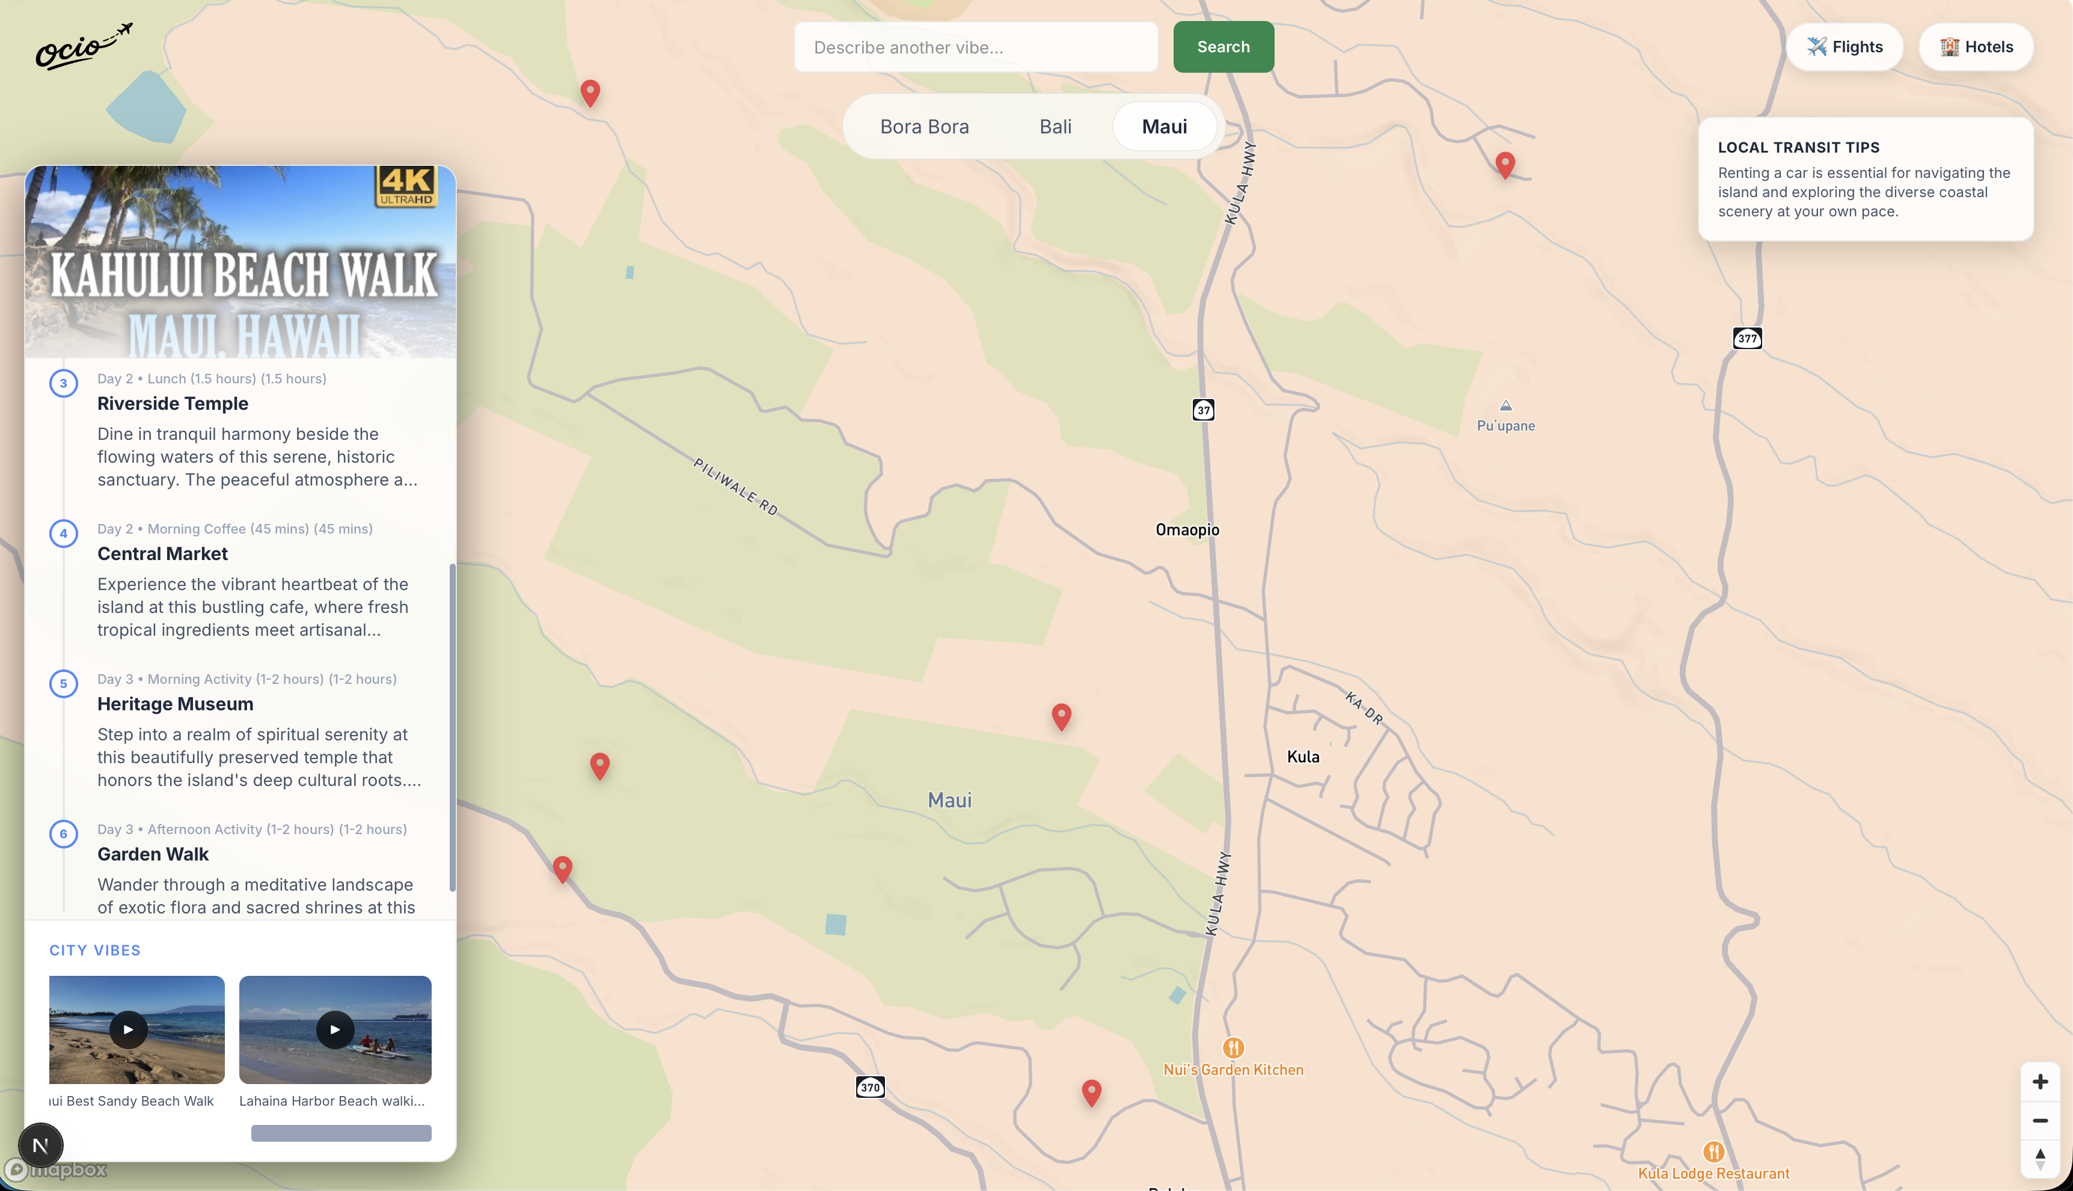Zoom out using the map minus button

click(x=2039, y=1121)
